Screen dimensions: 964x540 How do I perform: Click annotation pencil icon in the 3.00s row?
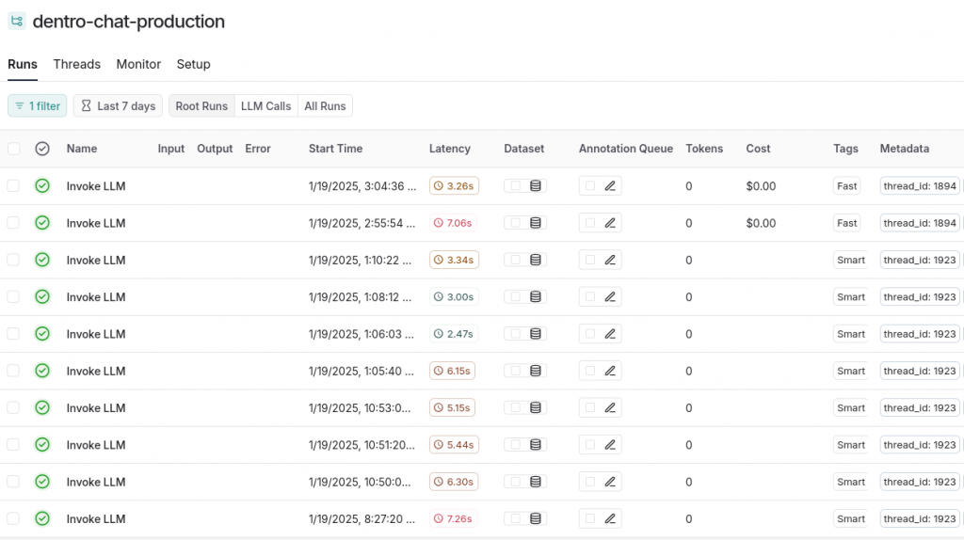click(x=610, y=297)
